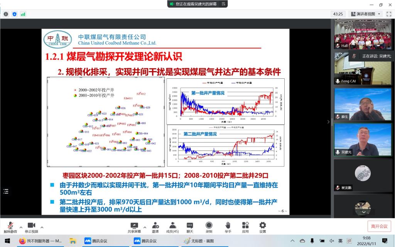Viewport: 395px width, 247px height.
Task: Expand audio options arrow beside 解除静音
Action: point(21,227)
